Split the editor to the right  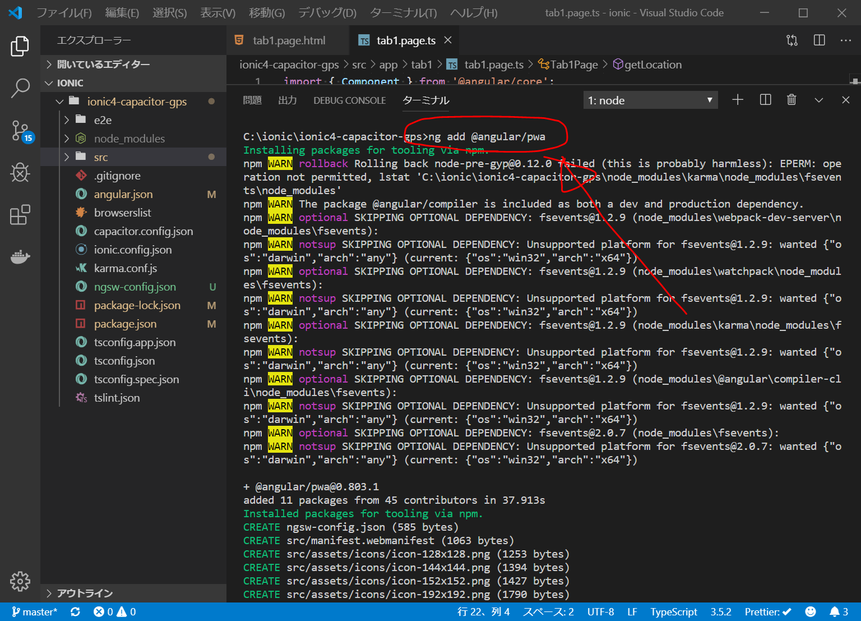click(819, 40)
